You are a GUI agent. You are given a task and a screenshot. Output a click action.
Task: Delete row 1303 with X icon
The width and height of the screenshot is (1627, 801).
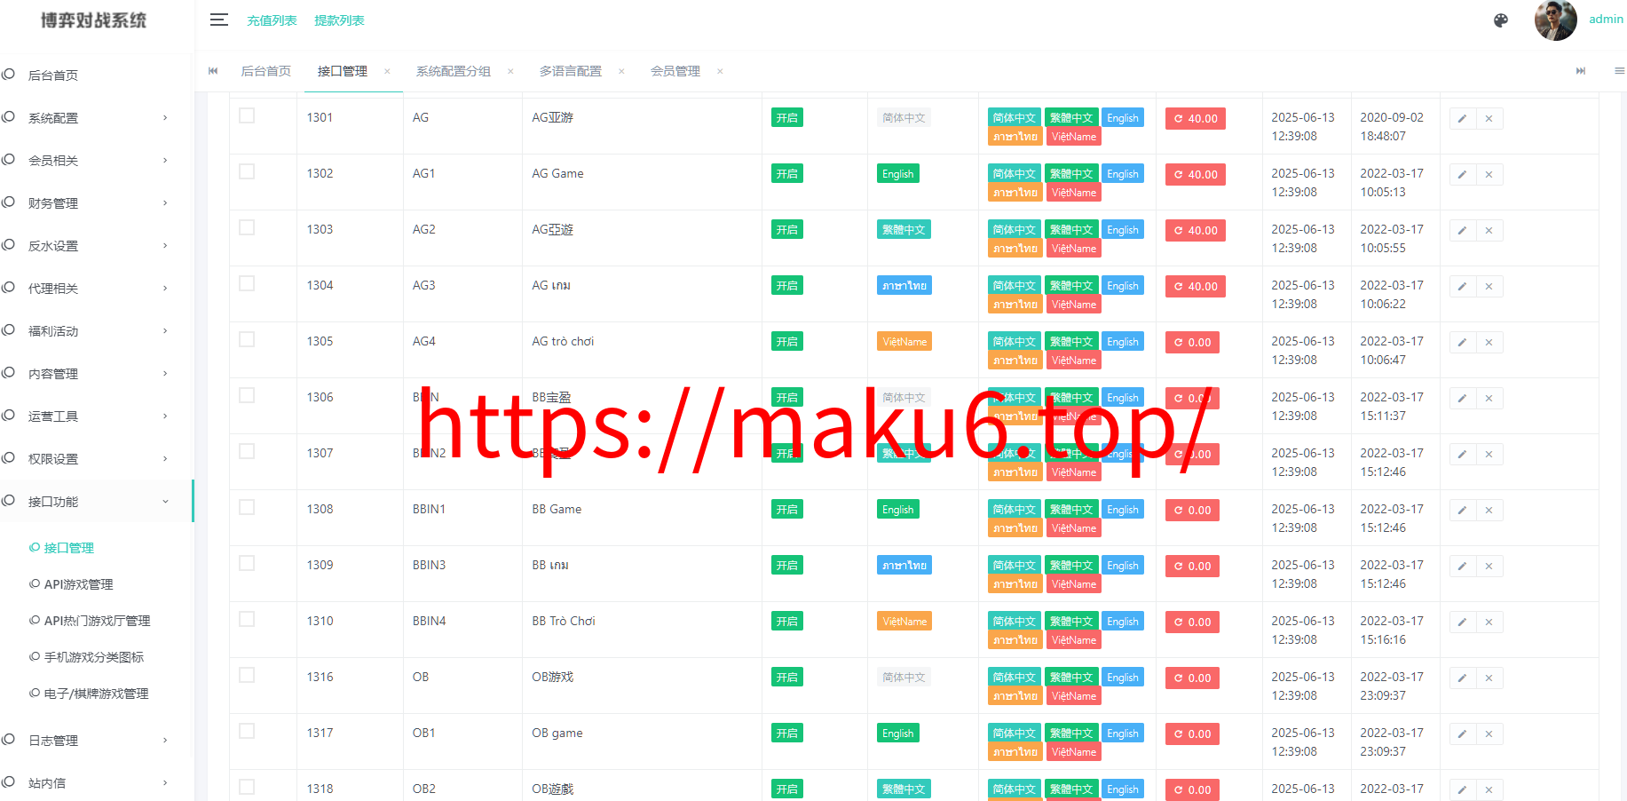(x=1489, y=230)
